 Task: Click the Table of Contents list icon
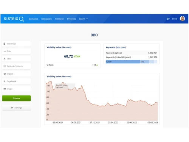(5, 66)
